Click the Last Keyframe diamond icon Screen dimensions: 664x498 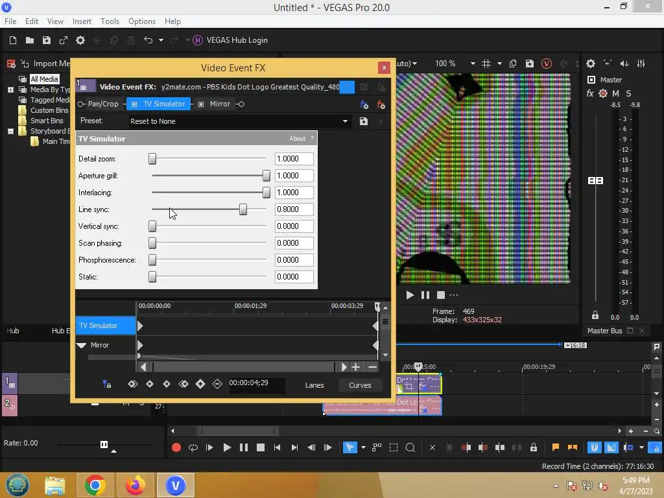184,384
